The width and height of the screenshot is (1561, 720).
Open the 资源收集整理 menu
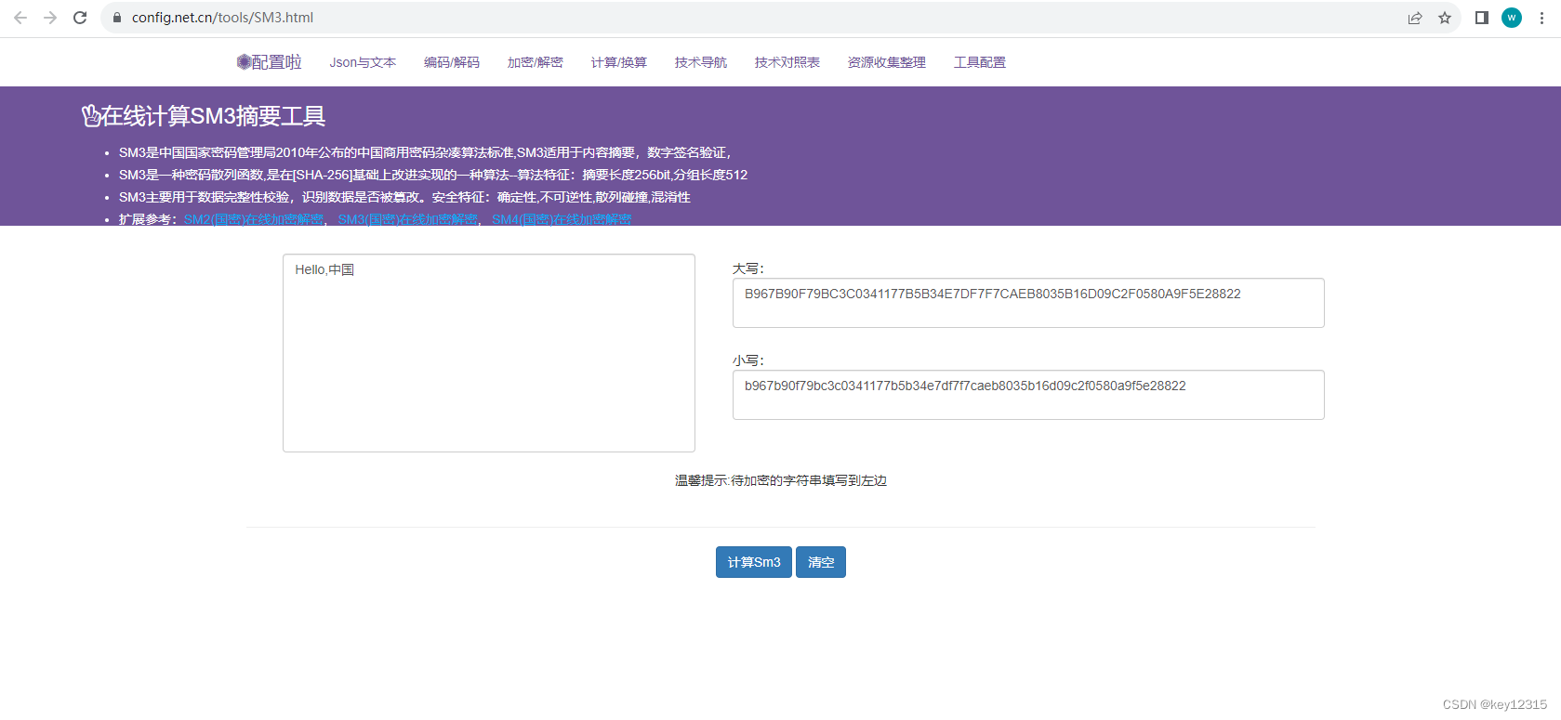pos(887,62)
